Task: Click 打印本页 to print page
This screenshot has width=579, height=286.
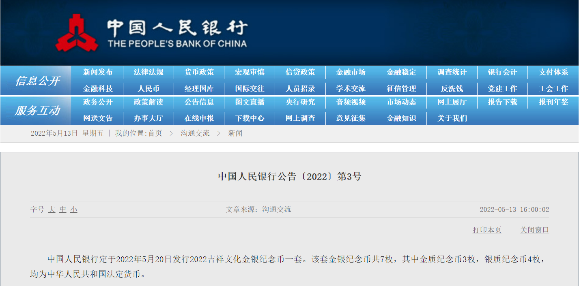Action: pos(487,230)
